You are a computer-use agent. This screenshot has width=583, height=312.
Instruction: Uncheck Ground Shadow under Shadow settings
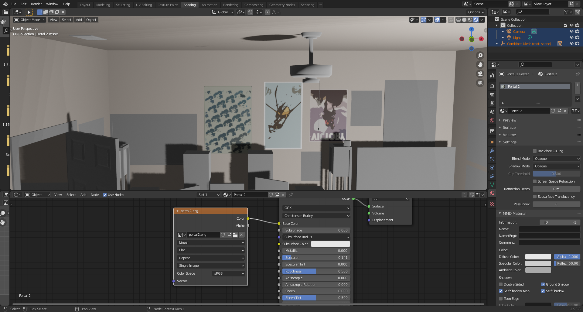pyautogui.click(x=543, y=284)
